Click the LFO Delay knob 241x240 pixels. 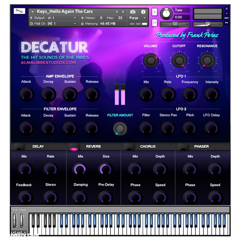(x=212, y=128)
